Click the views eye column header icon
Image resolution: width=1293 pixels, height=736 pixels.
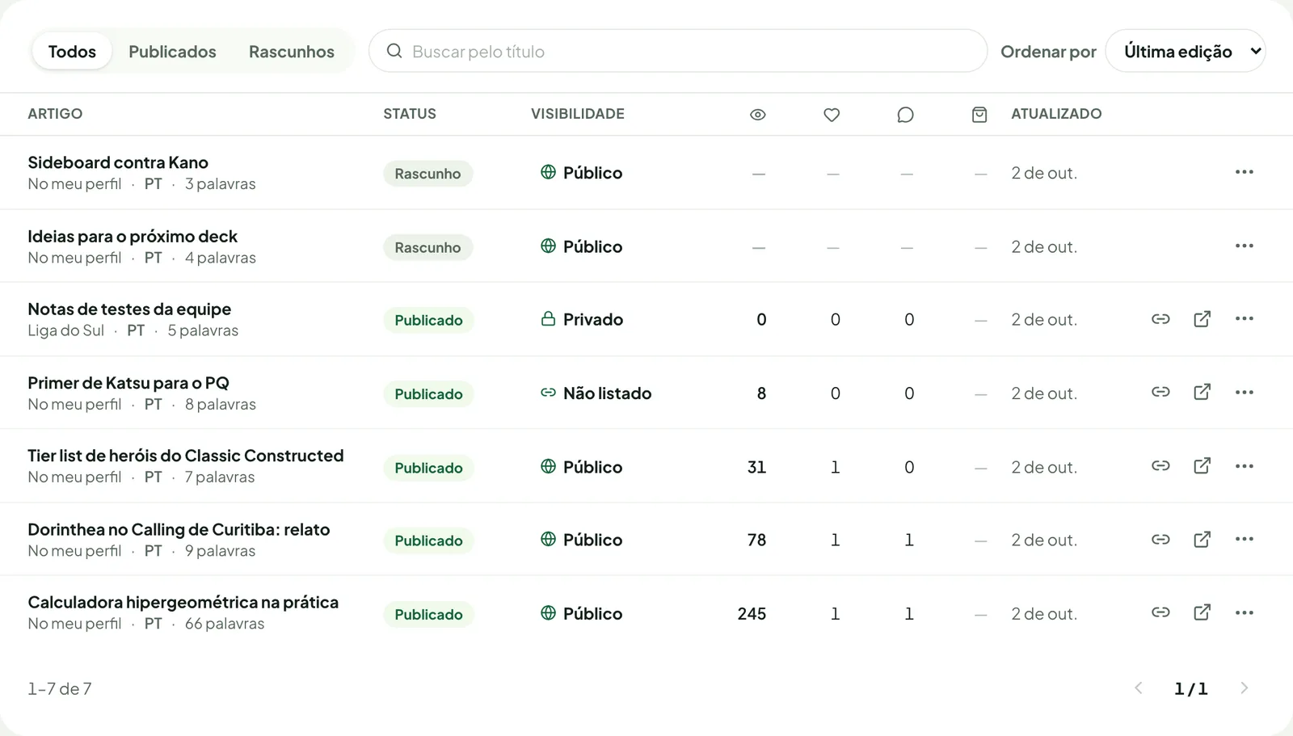(758, 115)
